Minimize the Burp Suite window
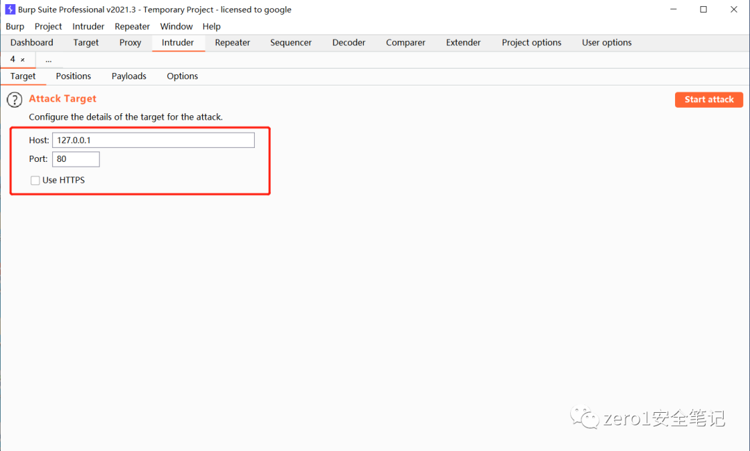 (x=674, y=9)
